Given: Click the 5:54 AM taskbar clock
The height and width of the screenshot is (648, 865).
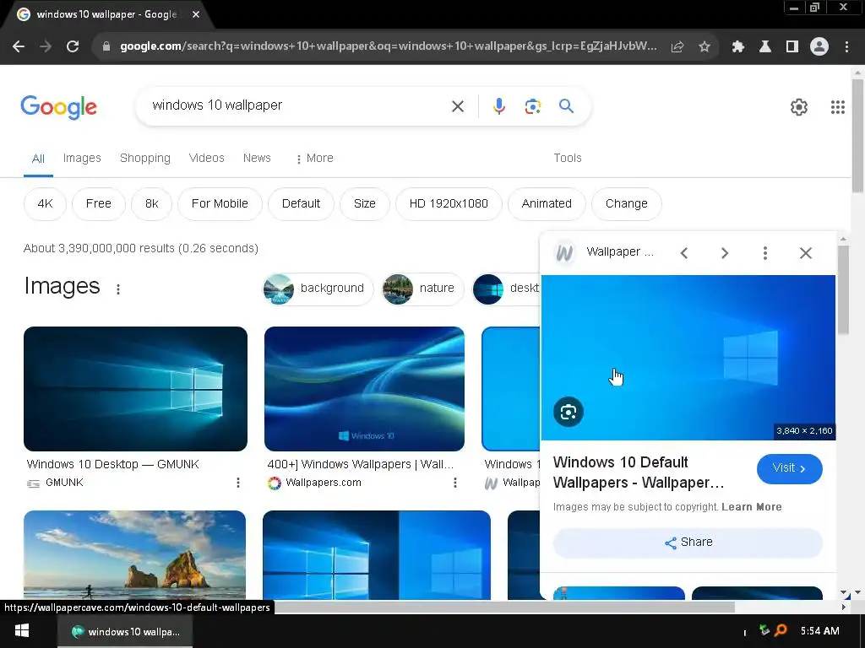Looking at the screenshot, I should 819,631.
